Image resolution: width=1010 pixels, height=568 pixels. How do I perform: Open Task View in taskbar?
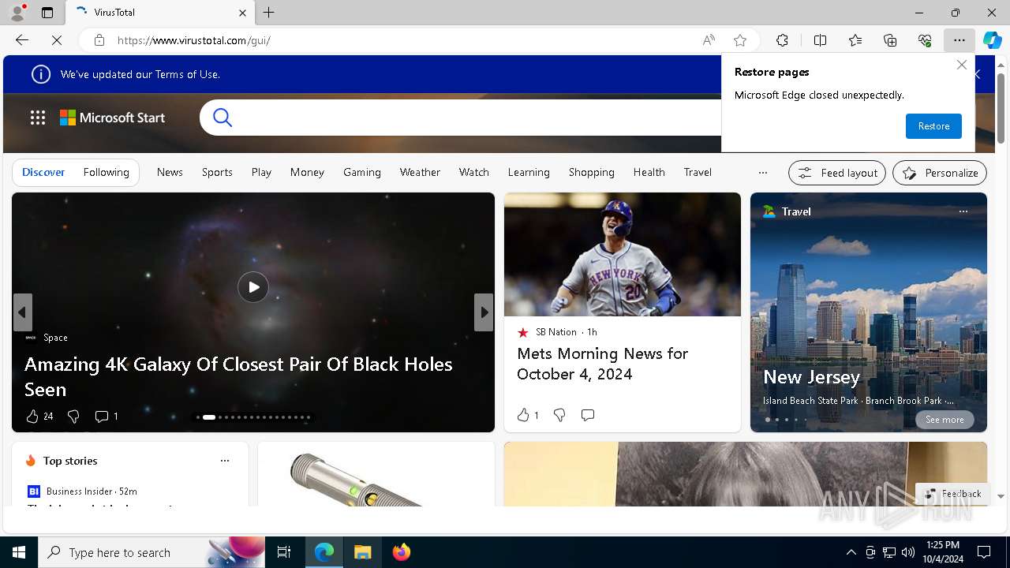point(284,552)
